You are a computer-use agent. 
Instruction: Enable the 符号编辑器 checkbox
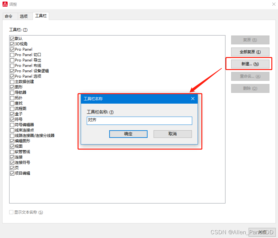click(12, 125)
